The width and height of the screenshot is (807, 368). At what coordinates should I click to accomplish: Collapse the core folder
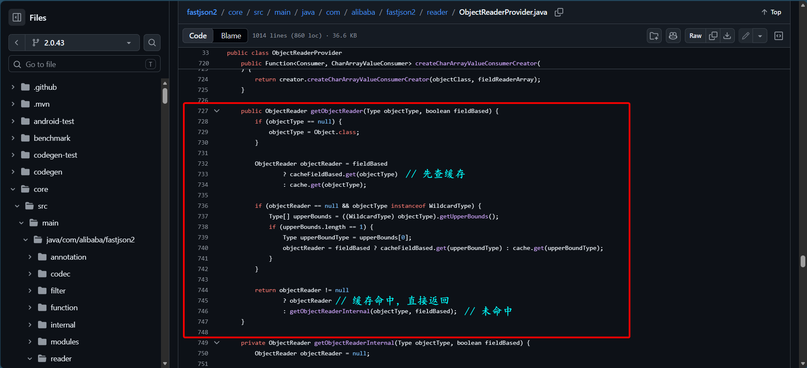click(13, 189)
